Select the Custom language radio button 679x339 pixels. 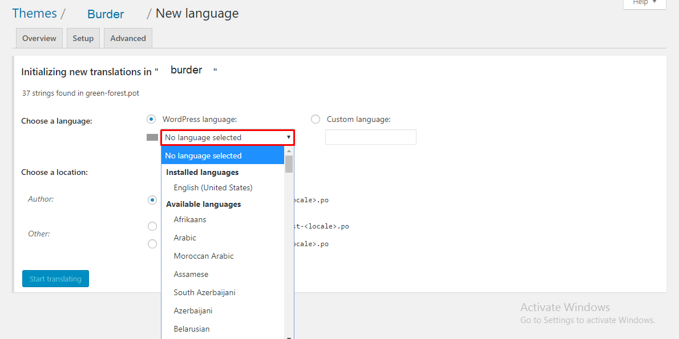316,119
